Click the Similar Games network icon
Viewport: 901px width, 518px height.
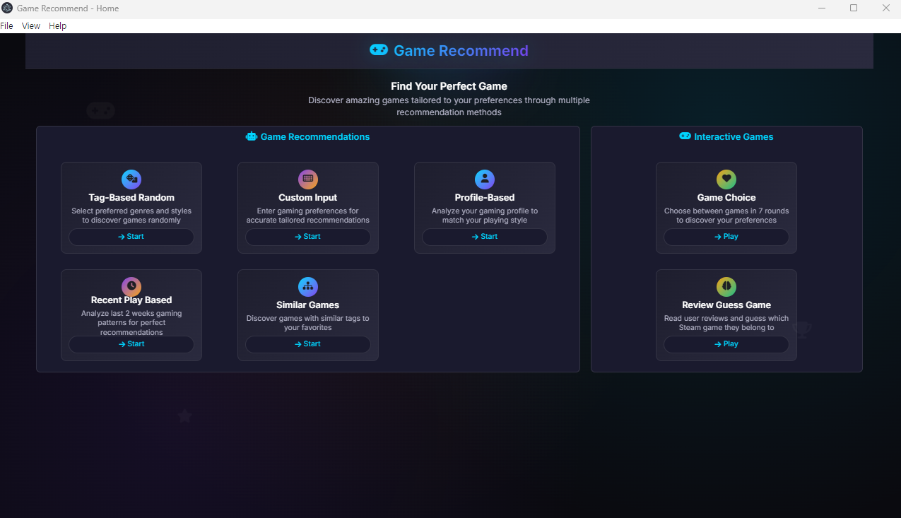[307, 286]
